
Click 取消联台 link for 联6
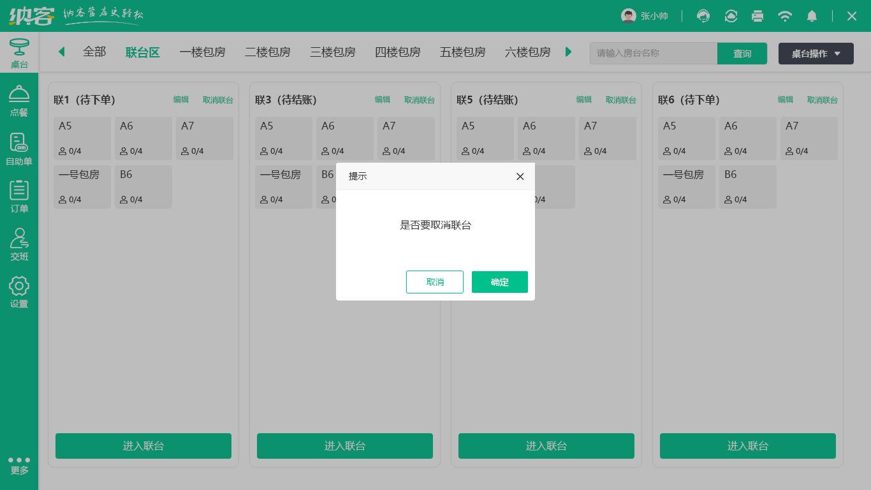pos(822,100)
